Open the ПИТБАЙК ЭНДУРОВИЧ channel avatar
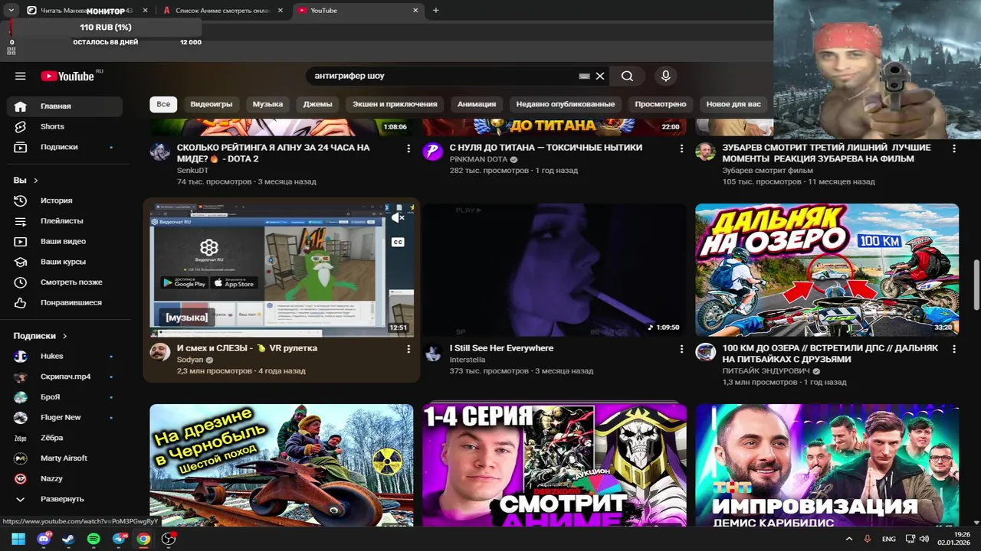The height and width of the screenshot is (551, 981). pyautogui.click(x=705, y=352)
